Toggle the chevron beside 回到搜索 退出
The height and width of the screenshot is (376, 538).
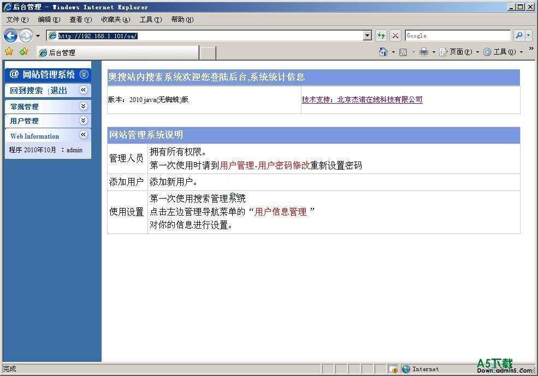click(84, 90)
